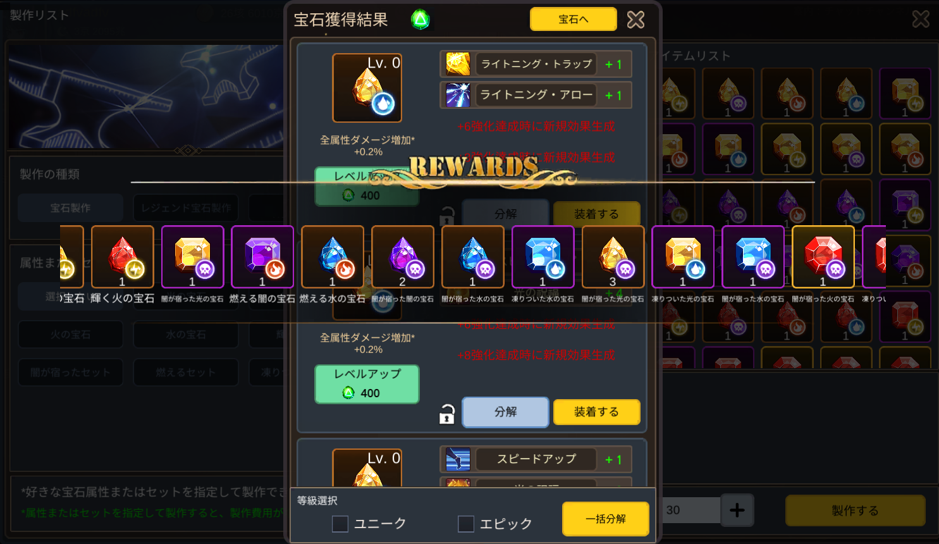Click the Lv. 0 gem icon at top
939x544 pixels.
point(367,88)
